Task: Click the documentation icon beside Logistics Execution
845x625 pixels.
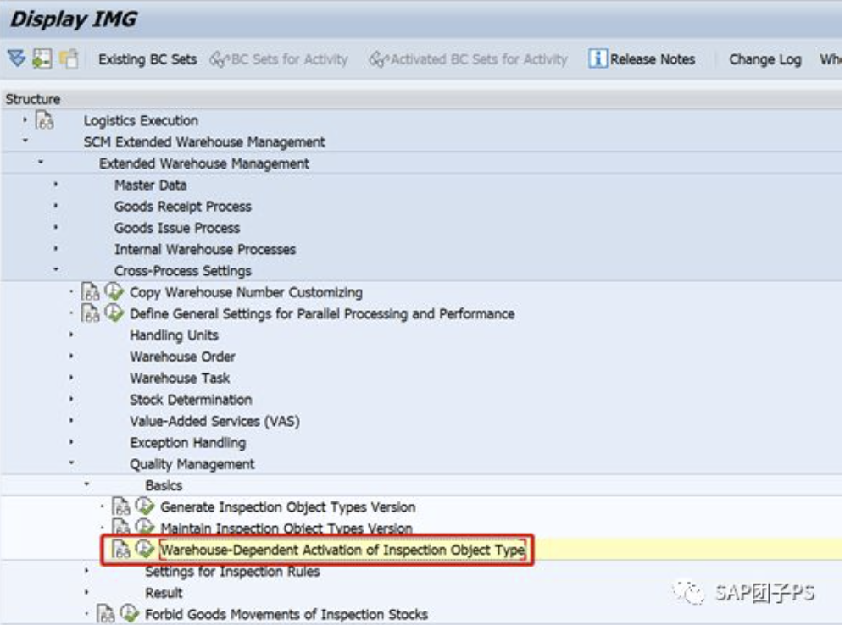Action: 45,120
